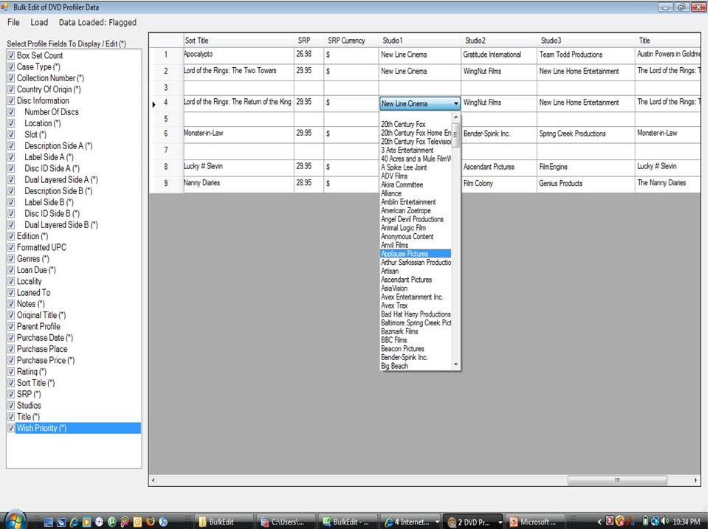Click studio list scroll down arrow
This screenshot has height=529, width=710.
click(x=456, y=364)
